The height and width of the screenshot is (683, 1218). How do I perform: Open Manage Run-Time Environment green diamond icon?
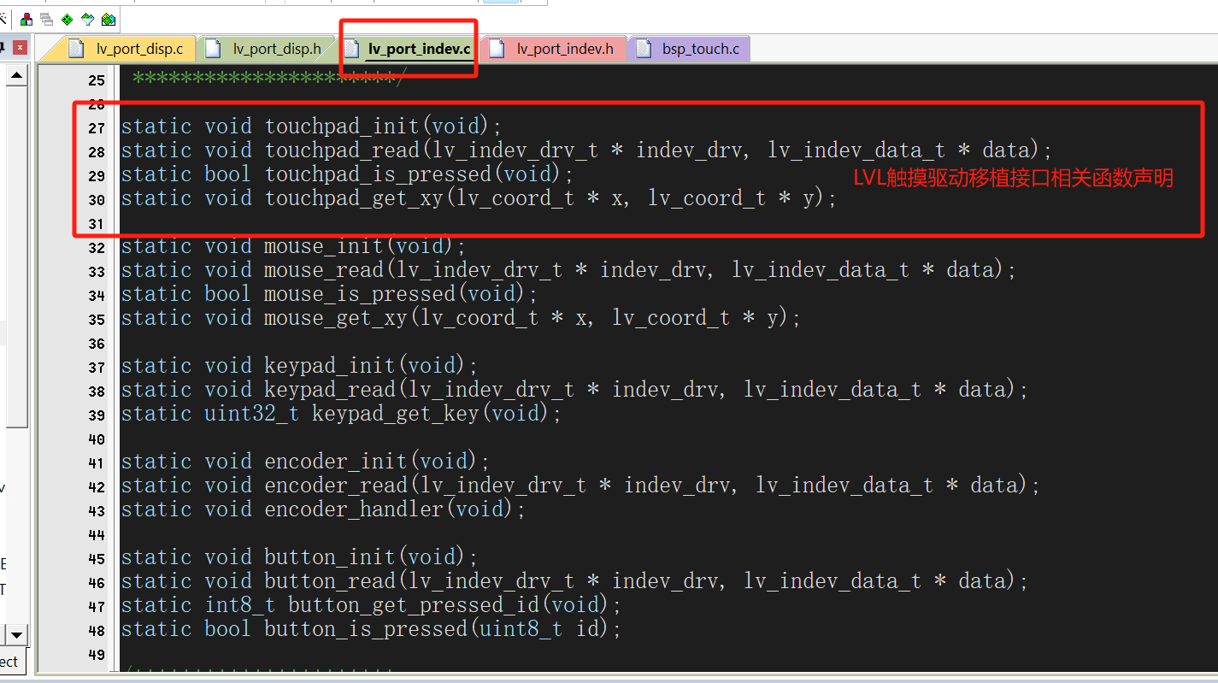pos(67,19)
